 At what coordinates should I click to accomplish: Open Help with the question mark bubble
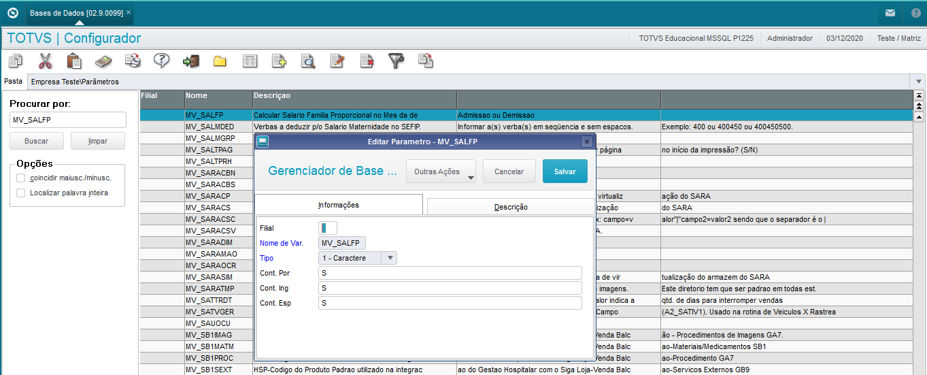161,61
